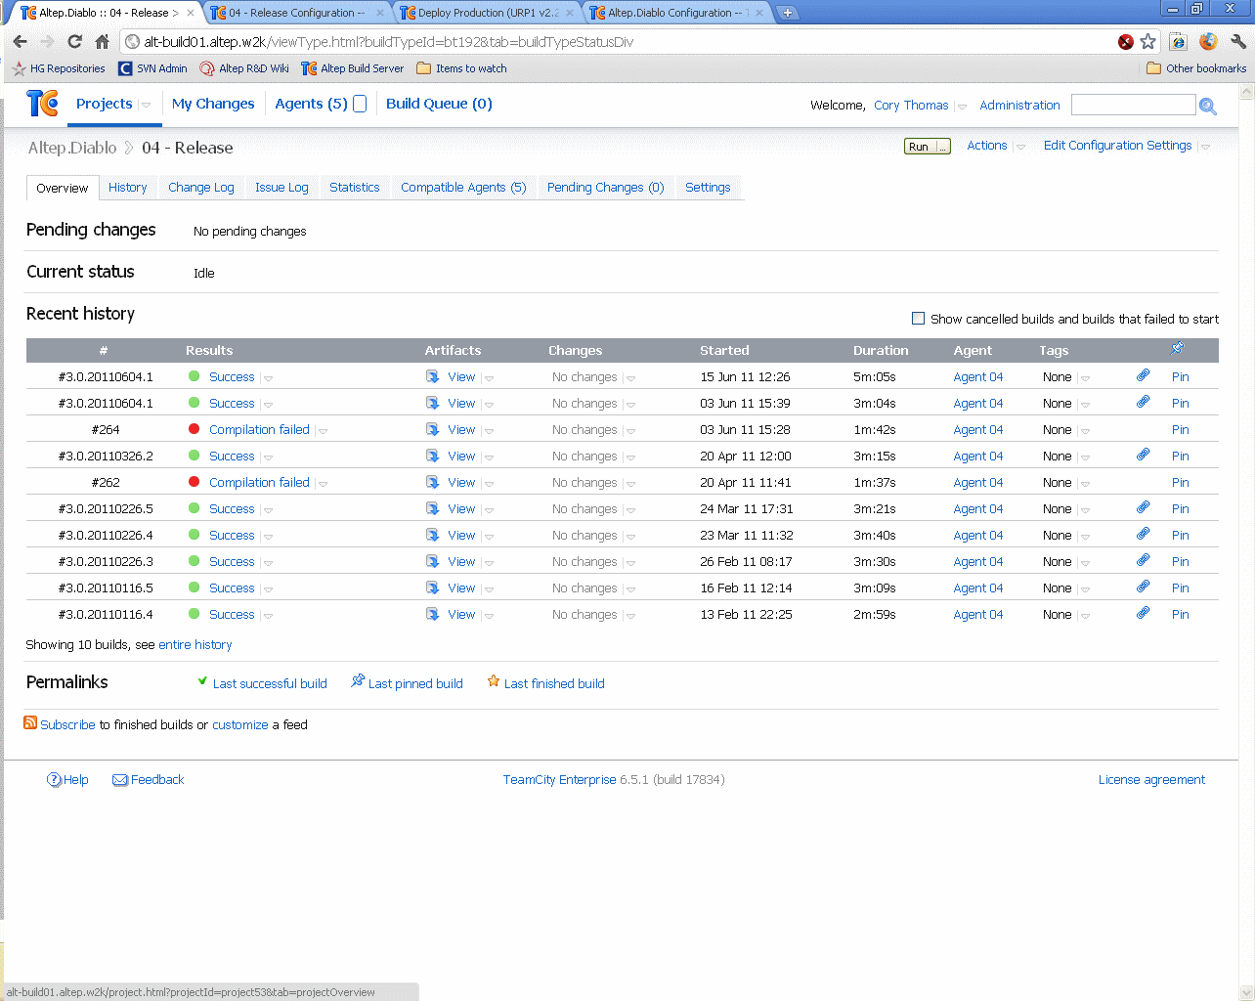This screenshot has height=1001, width=1255.
Task: Expand Edit Configuration Settings dropdown arrow
Action: click(x=1205, y=147)
